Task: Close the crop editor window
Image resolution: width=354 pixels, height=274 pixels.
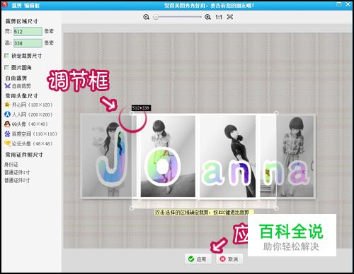Action: (x=348, y=4)
